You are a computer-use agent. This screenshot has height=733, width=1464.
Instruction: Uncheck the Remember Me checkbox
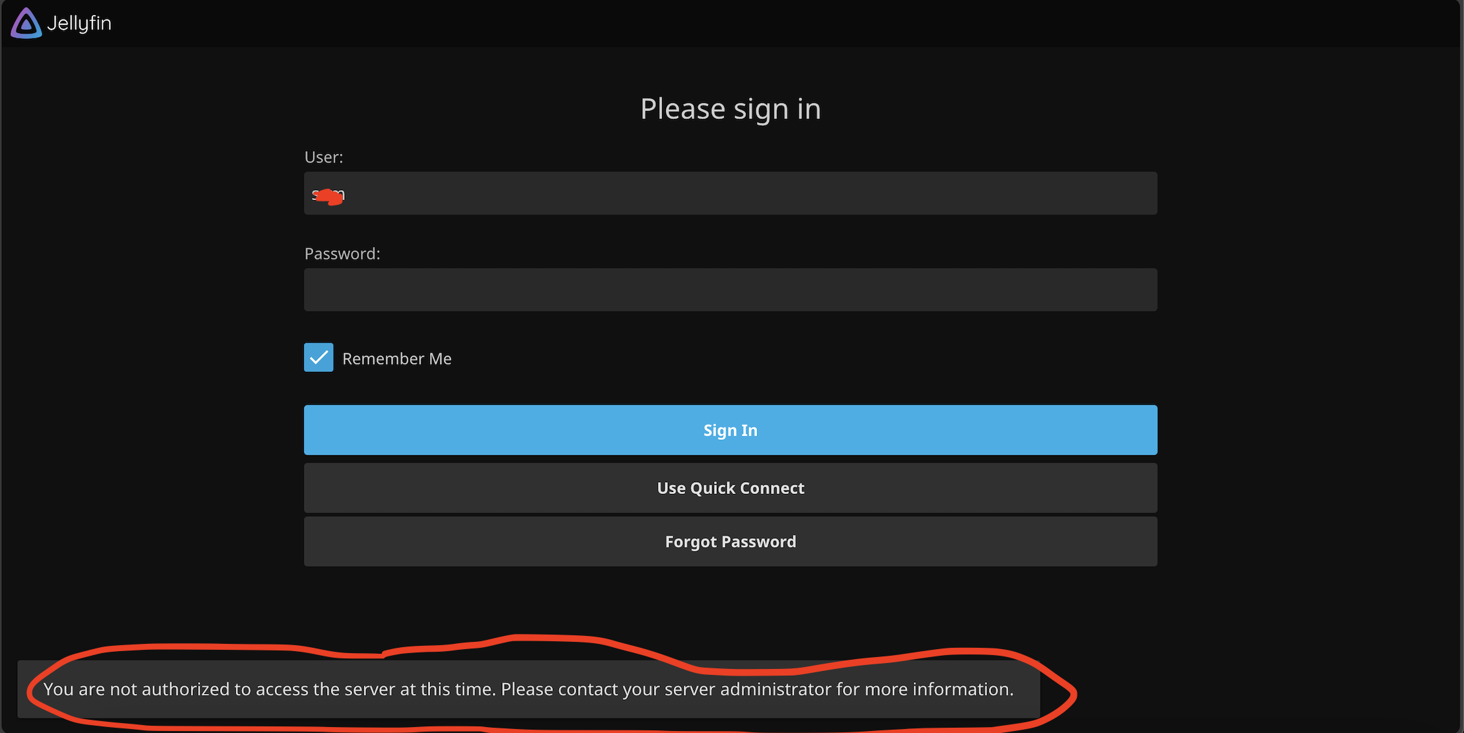[x=318, y=357]
